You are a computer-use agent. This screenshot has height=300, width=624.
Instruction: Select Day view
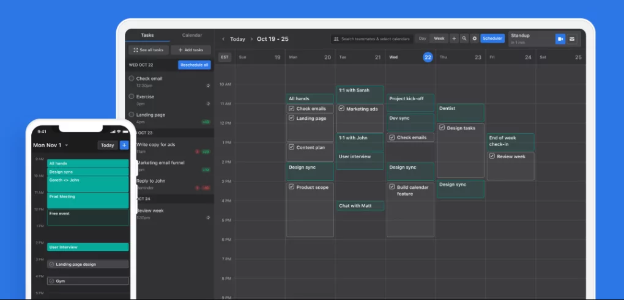click(422, 38)
